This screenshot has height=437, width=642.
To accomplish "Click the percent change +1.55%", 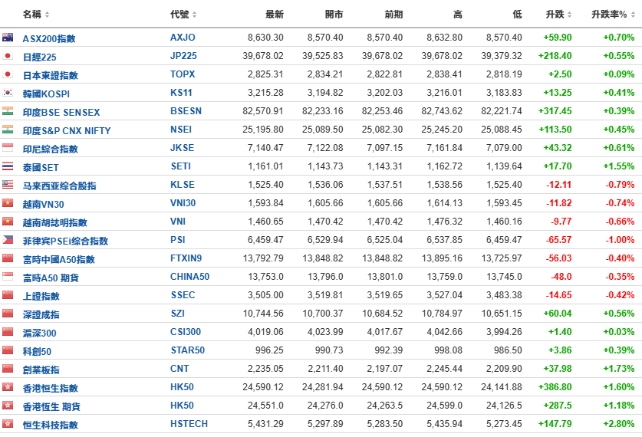I will (x=619, y=166).
